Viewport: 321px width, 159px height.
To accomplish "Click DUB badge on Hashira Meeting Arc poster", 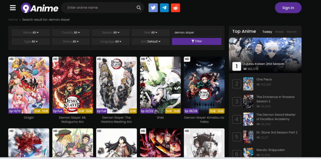I will (133, 111).
